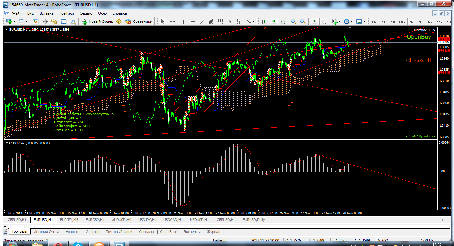Click the Zoom In magnifier icon
Viewport: 454px width, 246px height.
[x=293, y=21]
